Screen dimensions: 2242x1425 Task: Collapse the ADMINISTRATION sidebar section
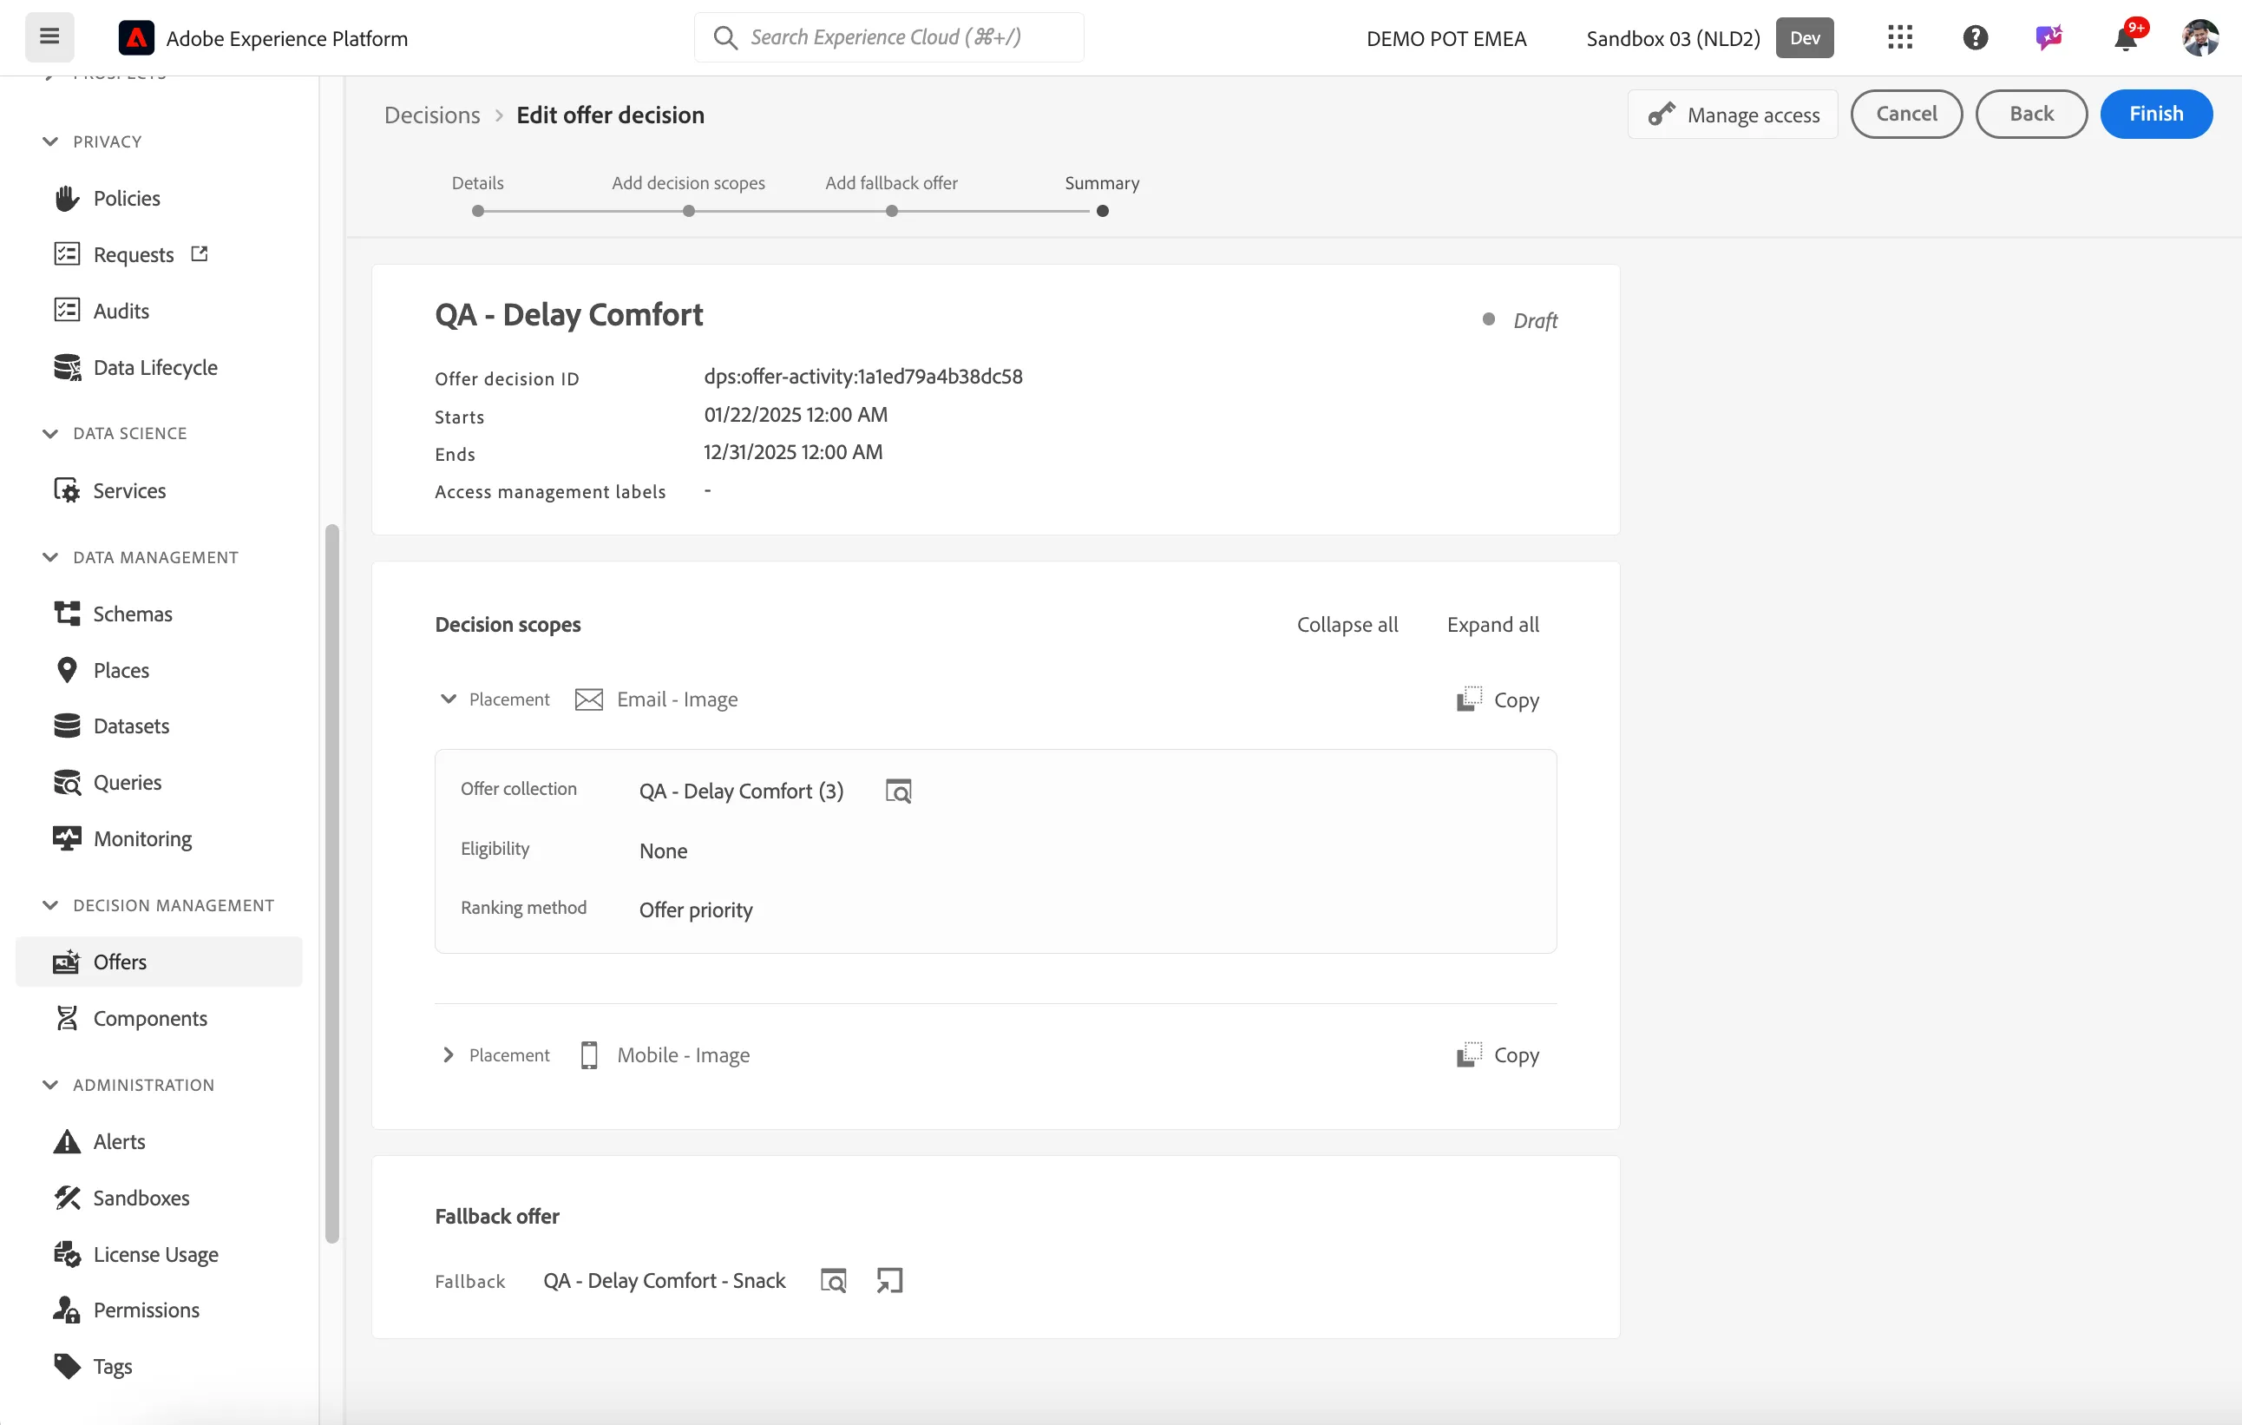[50, 1085]
